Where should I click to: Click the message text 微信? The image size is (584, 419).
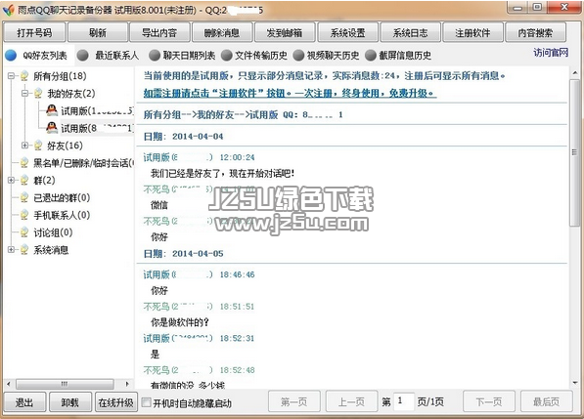(x=159, y=205)
